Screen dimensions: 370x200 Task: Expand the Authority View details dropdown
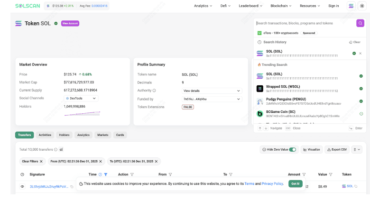[x=212, y=91]
